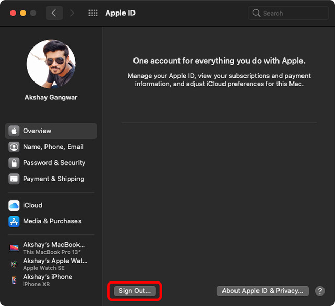335x306 pixels.
Task: Open Password & Security section
Action: [x=51, y=163]
